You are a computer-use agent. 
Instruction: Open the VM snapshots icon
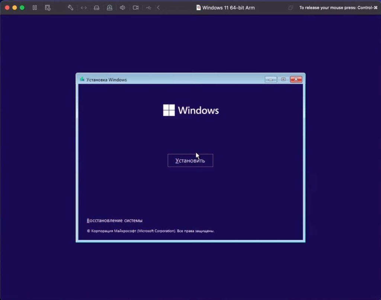[48, 7]
